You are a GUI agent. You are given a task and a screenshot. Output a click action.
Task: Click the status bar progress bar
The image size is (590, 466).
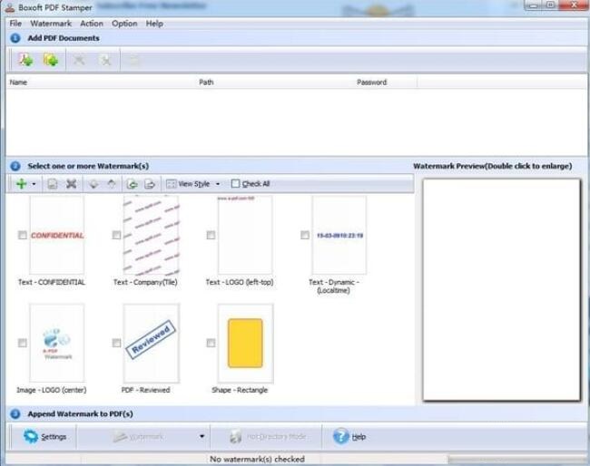(x=517, y=460)
